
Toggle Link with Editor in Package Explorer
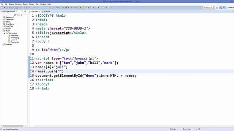(18, 15)
